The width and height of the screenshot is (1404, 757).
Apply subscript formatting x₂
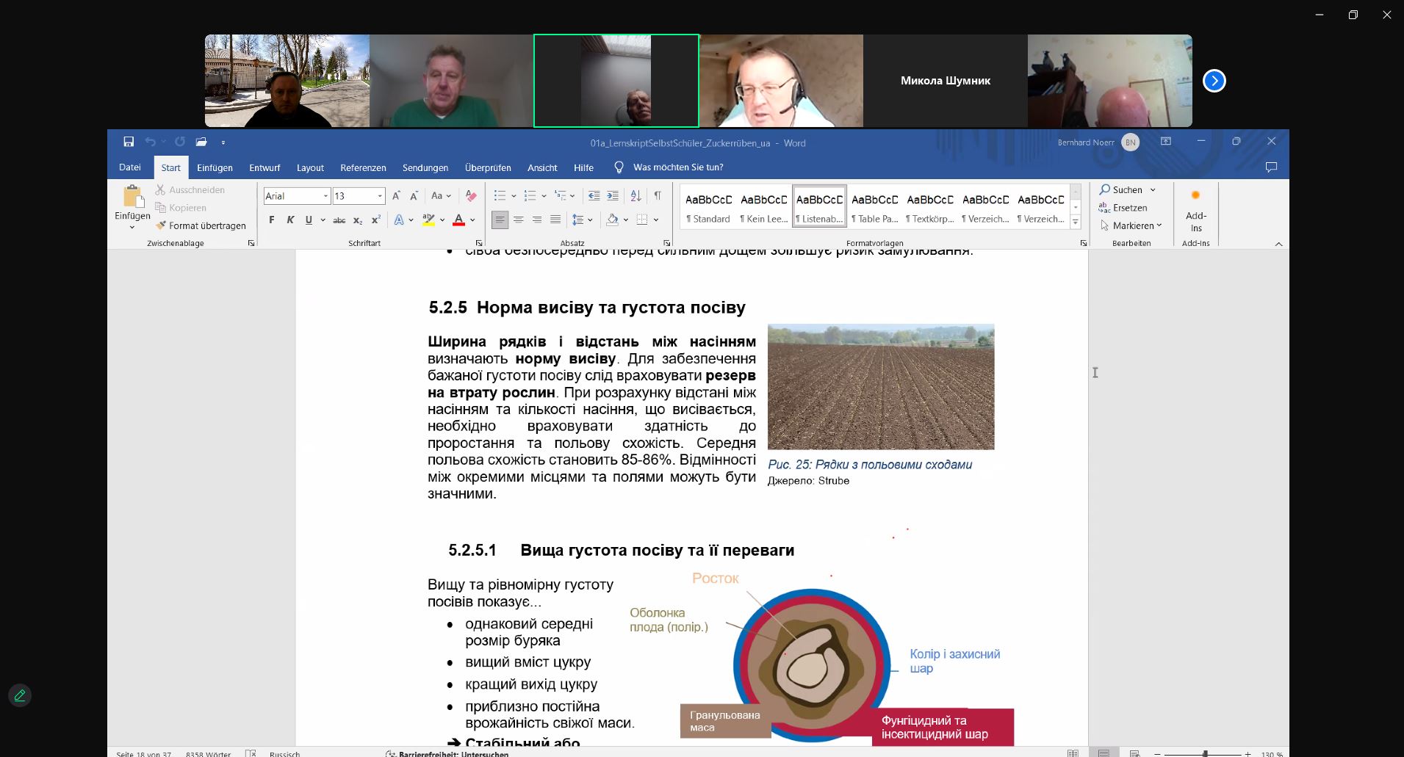[x=358, y=220]
